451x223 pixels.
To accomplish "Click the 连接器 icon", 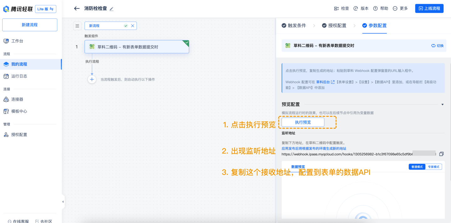I will (6, 99).
